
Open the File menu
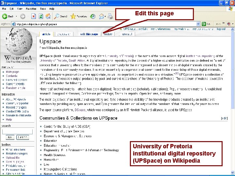point(4,9)
